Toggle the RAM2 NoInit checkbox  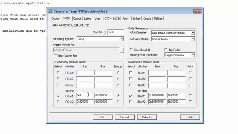click(x=190, y=79)
